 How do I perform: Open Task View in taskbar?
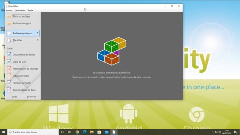(x=70, y=132)
